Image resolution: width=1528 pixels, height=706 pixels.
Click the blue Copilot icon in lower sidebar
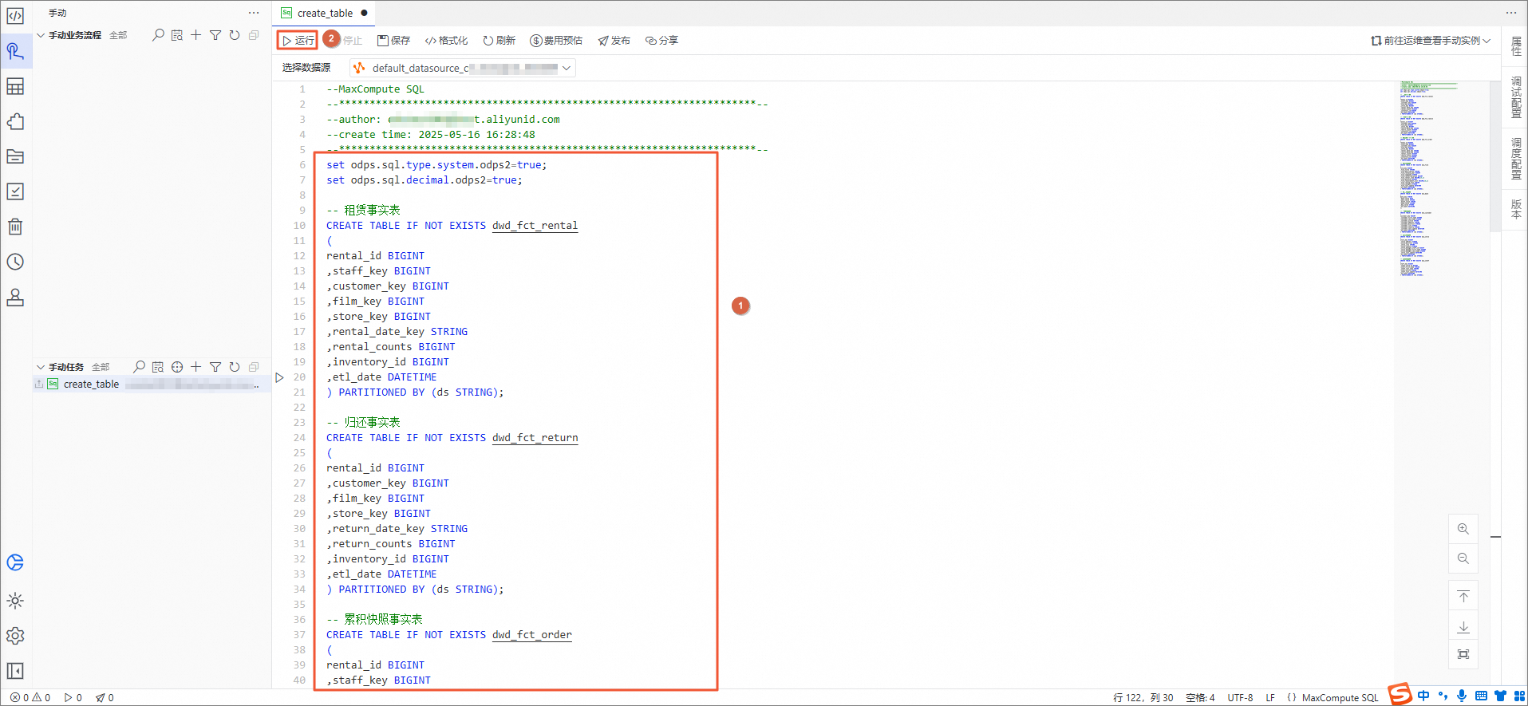15,562
